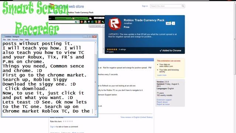Open the Extension support link
The height and width of the screenshot is (133, 236).
[164, 100]
